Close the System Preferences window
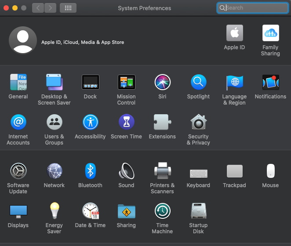Viewport: 291px width, 246px height. pos(6,8)
